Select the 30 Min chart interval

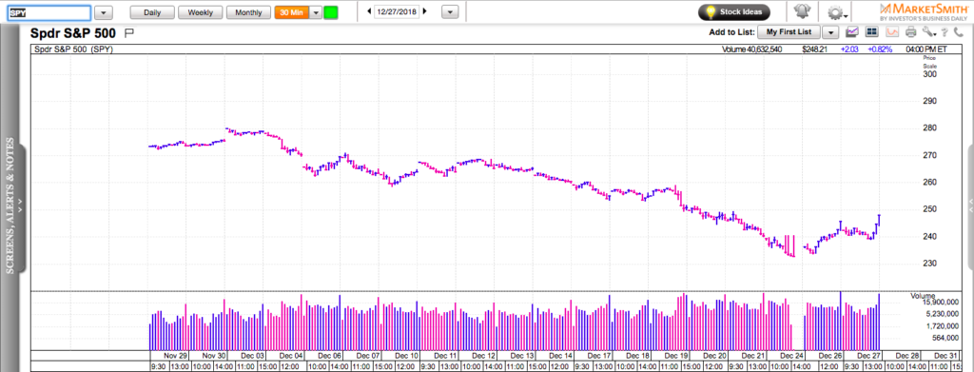click(292, 12)
